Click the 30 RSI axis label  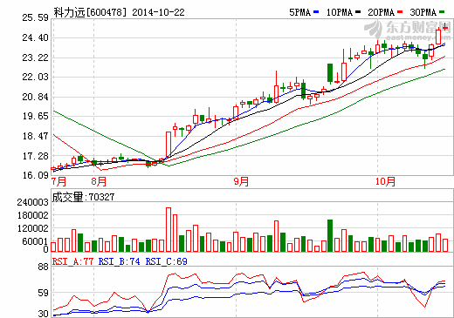point(43,314)
